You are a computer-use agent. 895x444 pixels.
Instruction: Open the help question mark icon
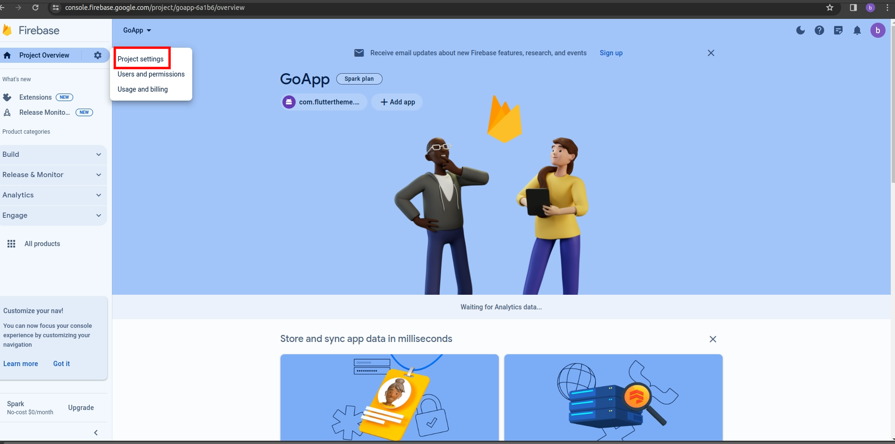pos(819,30)
